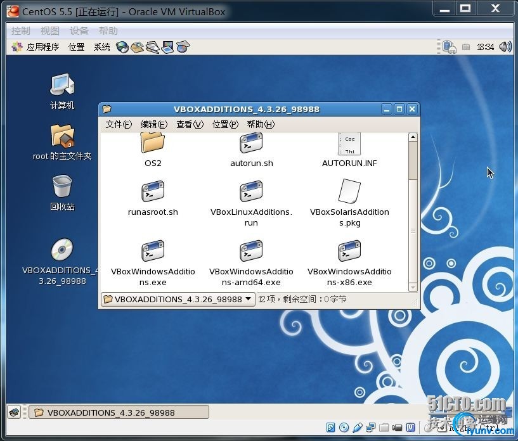Open the 帮助(H) menu in file window
This screenshot has height=441, width=518.
pos(261,124)
